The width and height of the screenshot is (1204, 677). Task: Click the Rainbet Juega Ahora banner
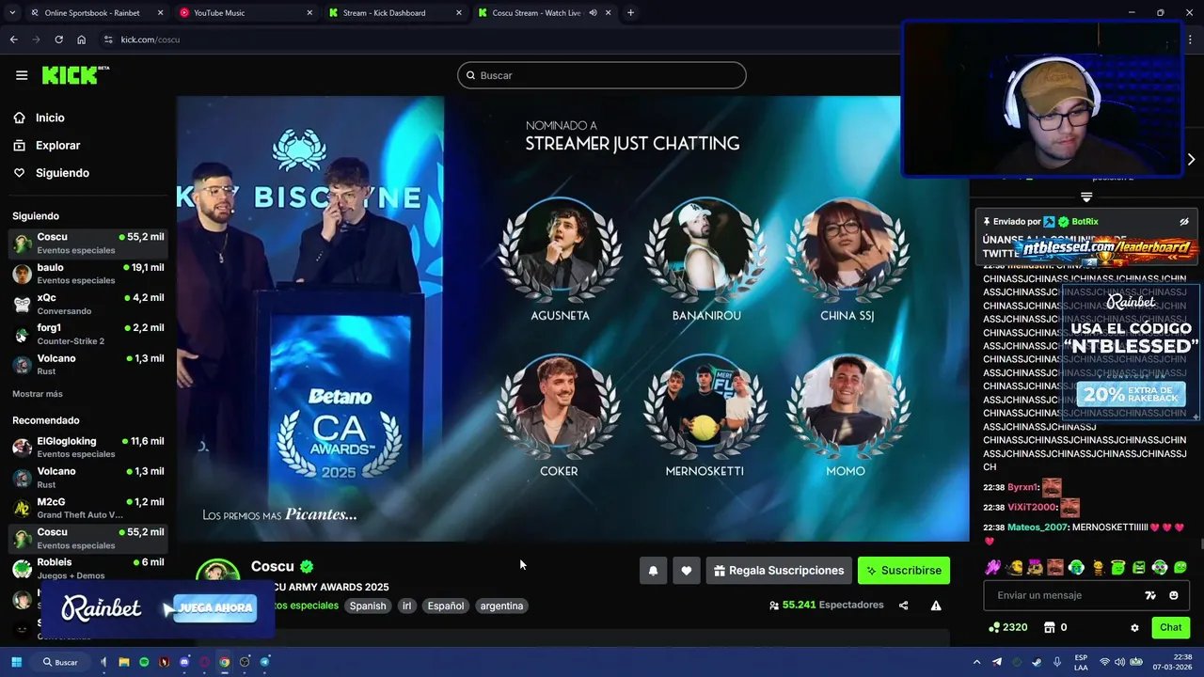click(x=158, y=608)
